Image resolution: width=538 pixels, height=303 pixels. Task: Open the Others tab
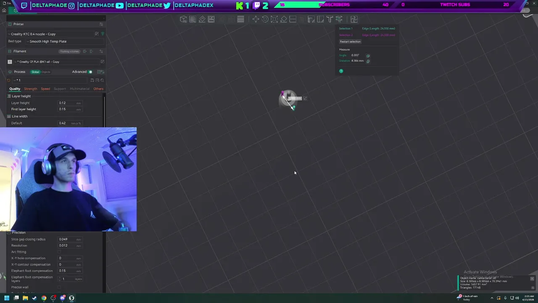(98, 89)
